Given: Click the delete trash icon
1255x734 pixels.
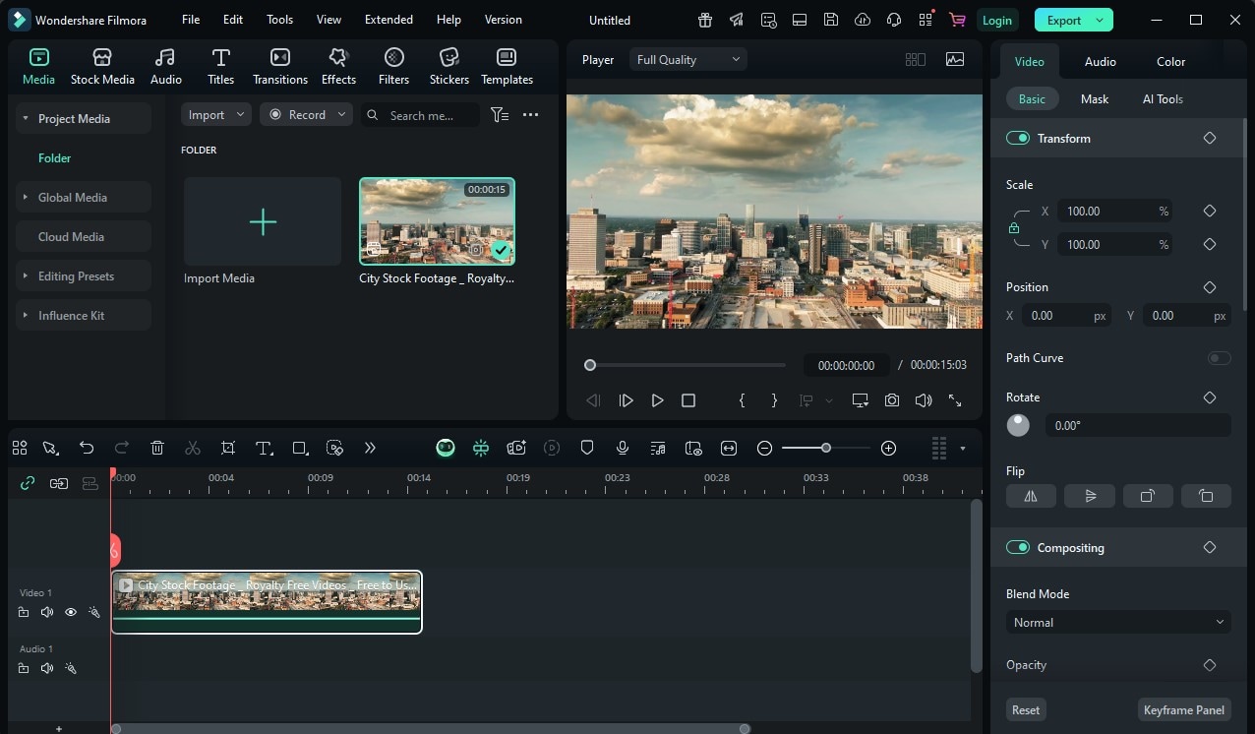Looking at the screenshot, I should [x=157, y=448].
